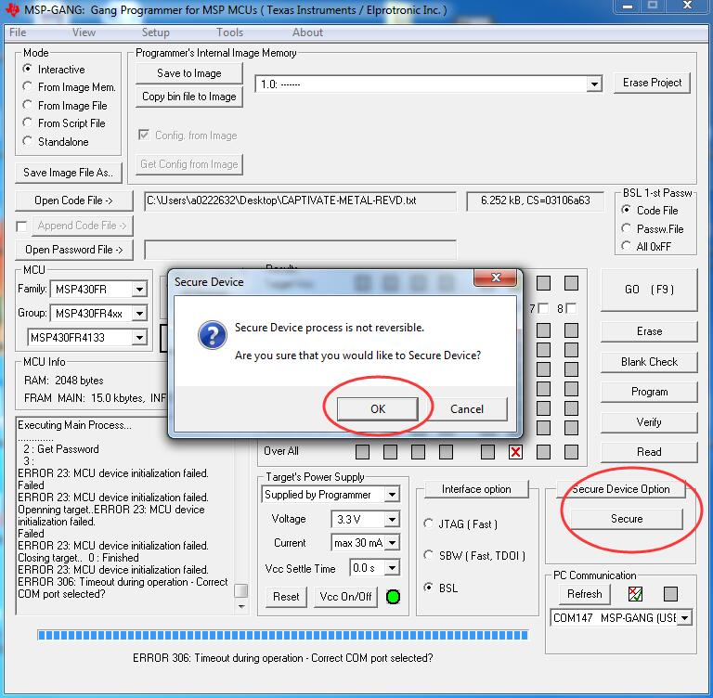
Task: Click OK in Secure Device dialog
Action: [378, 408]
